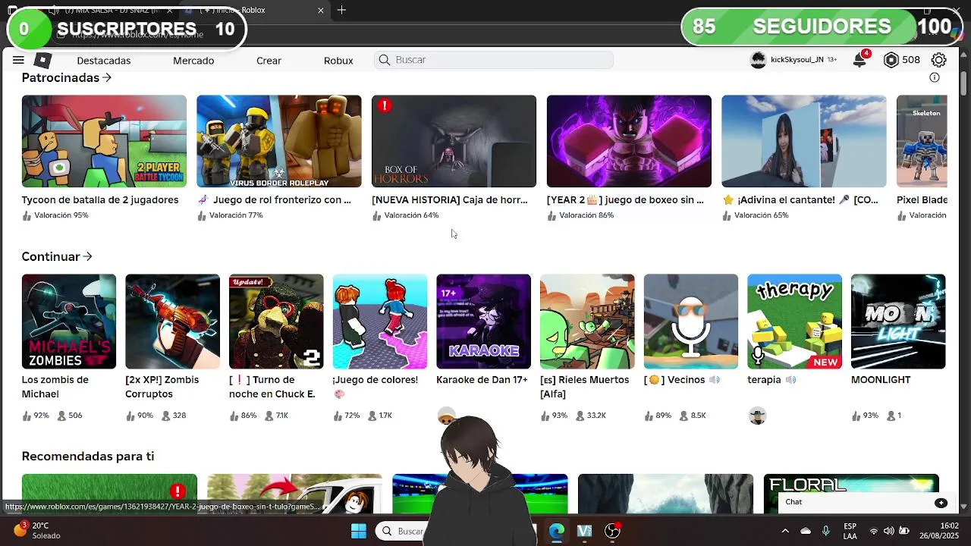This screenshot has height=546, width=971.
Task: Click the title Juego de rol fronterizo con ...
Action: point(274,199)
